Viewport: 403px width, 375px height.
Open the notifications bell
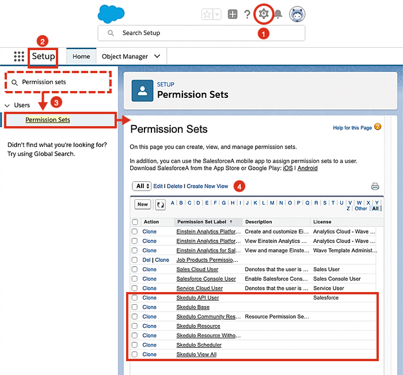278,14
